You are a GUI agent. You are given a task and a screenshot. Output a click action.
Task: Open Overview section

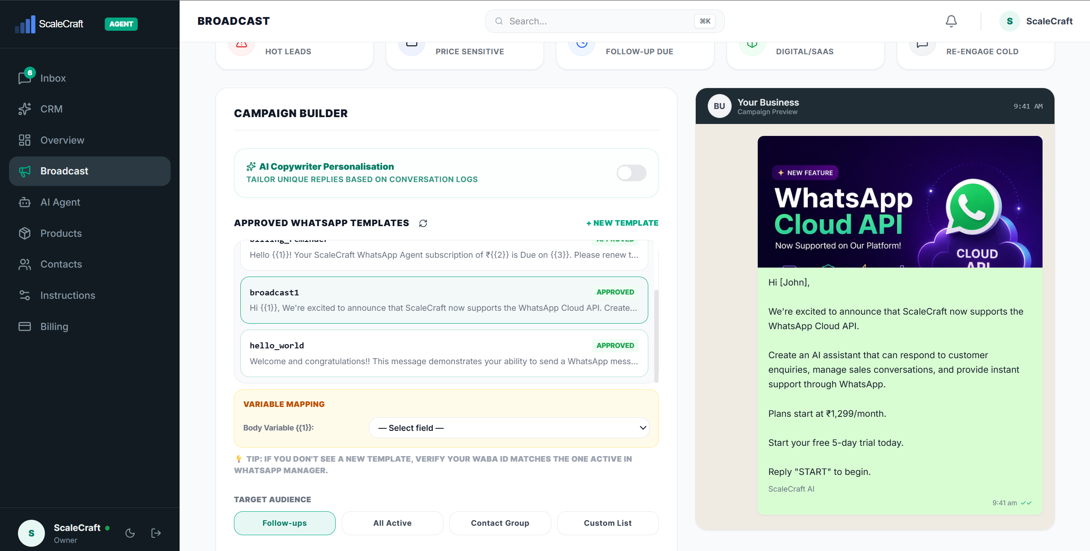click(90, 140)
